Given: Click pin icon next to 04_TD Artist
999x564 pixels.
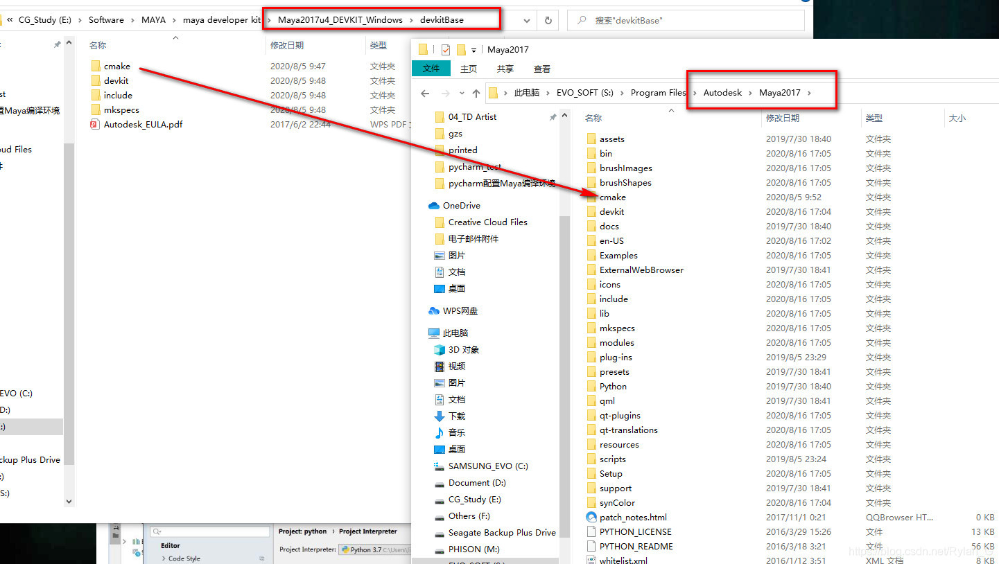Looking at the screenshot, I should click(553, 117).
